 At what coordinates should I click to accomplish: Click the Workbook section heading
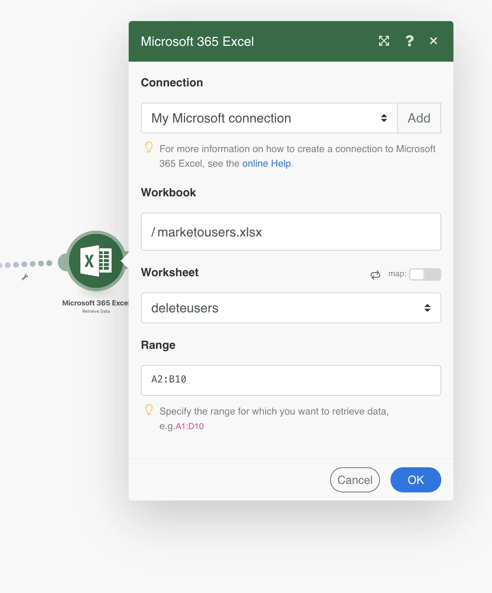click(168, 193)
